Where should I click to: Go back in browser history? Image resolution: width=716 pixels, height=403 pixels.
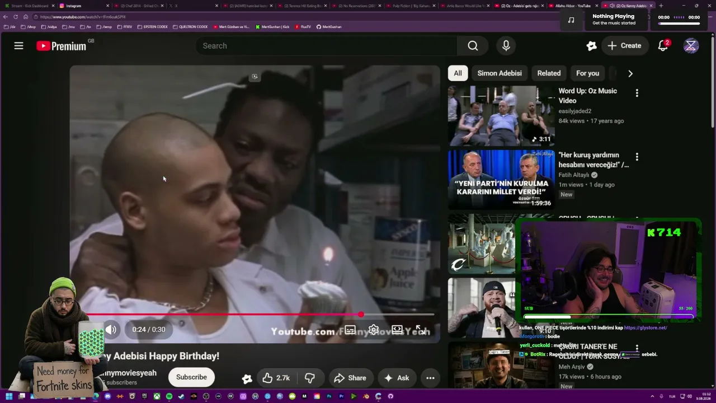coord(6,17)
